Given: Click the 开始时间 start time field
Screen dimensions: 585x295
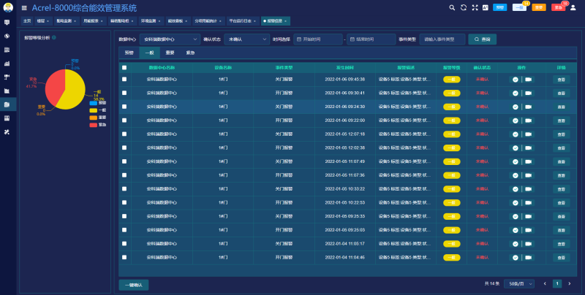Looking at the screenshot, I should (318, 39).
